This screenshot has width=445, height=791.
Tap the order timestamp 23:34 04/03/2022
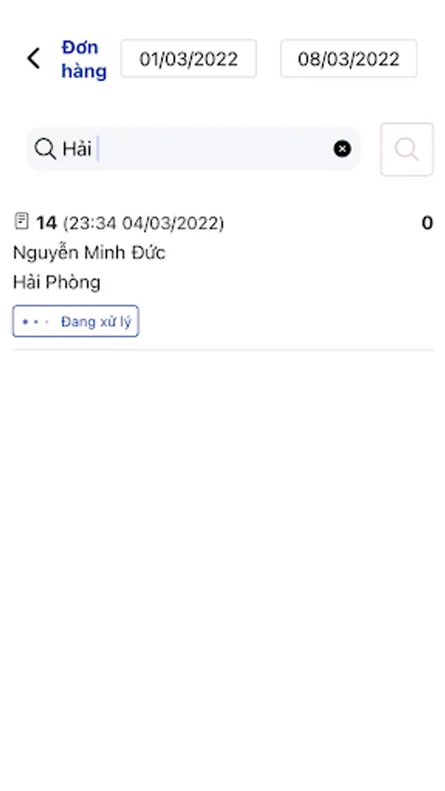click(x=143, y=223)
